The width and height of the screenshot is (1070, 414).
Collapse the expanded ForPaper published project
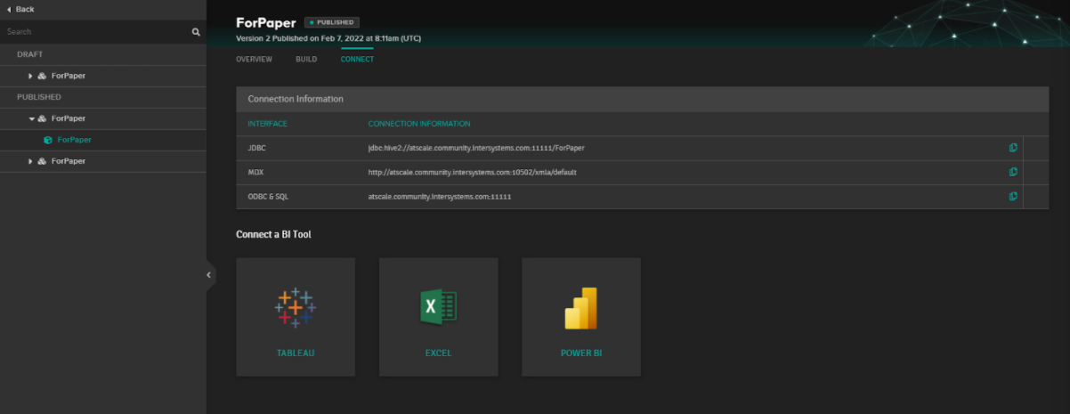coord(31,118)
